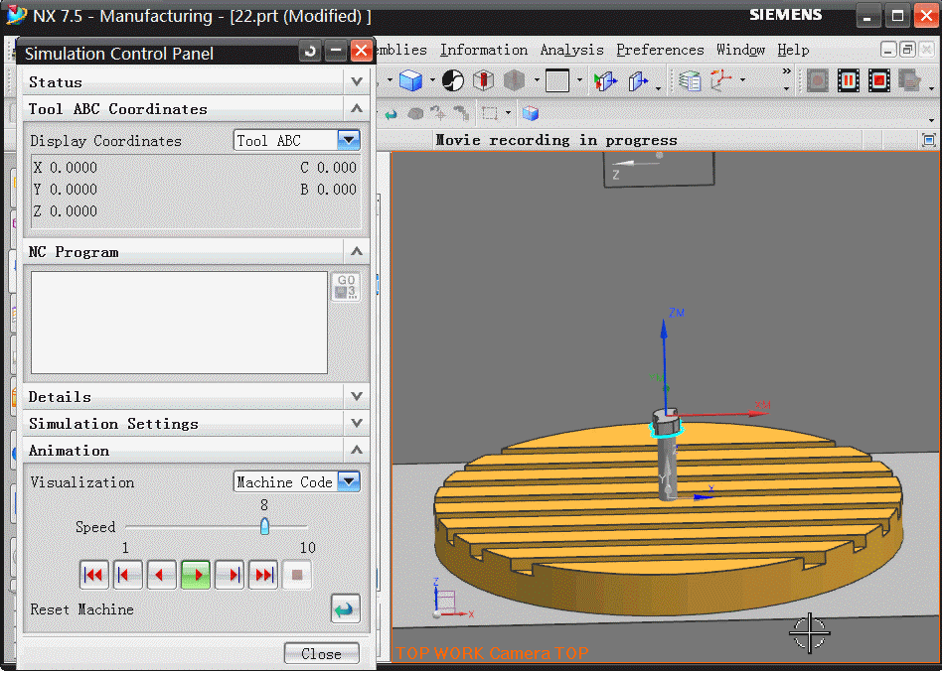
Task: Collapse the Animation section
Action: pyautogui.click(x=357, y=450)
